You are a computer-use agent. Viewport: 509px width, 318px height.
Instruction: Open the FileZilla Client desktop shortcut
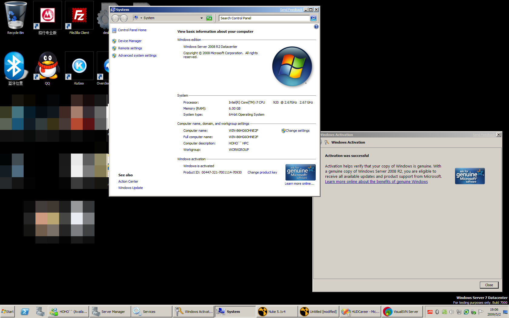[x=79, y=18]
